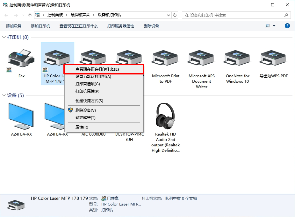Click the AIC 8800D80 device label
Screen dimensions: 295x217
click(x=94, y=134)
